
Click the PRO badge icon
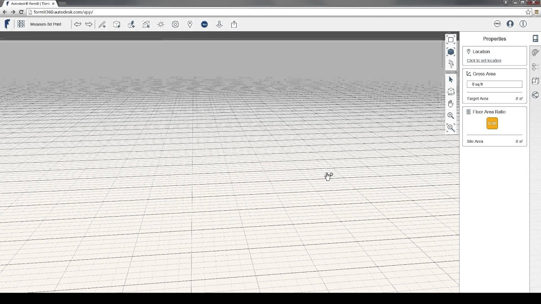point(497,24)
